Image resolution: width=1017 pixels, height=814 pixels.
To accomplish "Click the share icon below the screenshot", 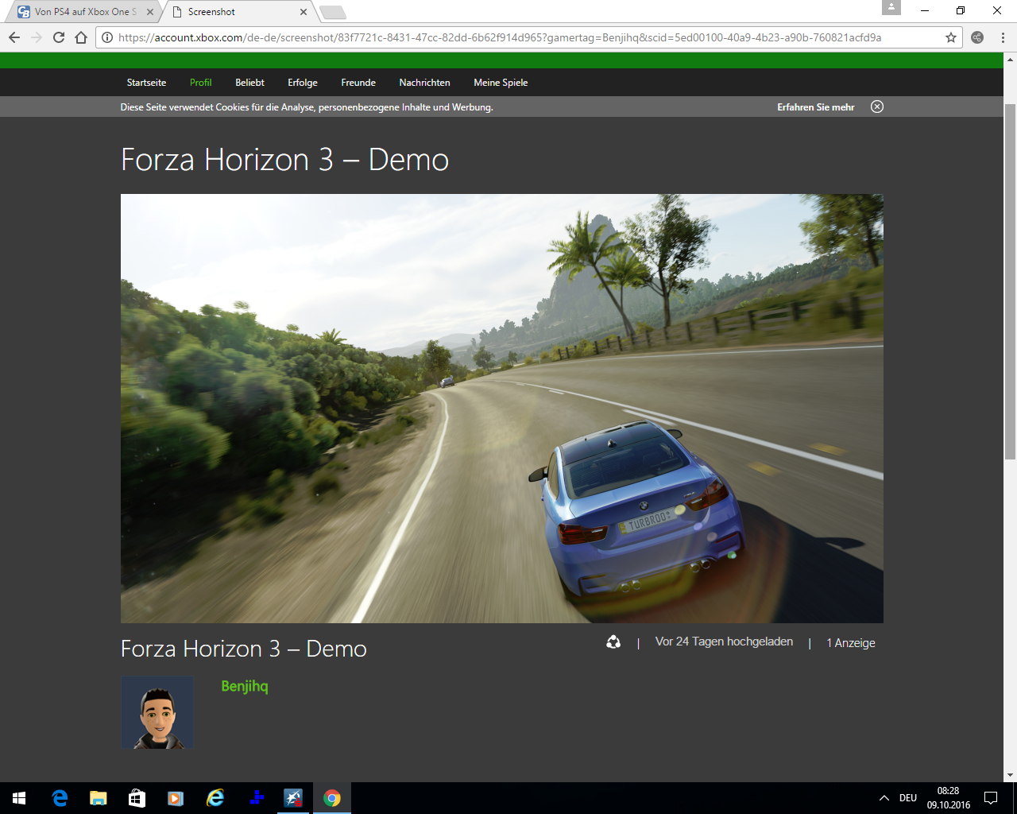I will 613,642.
